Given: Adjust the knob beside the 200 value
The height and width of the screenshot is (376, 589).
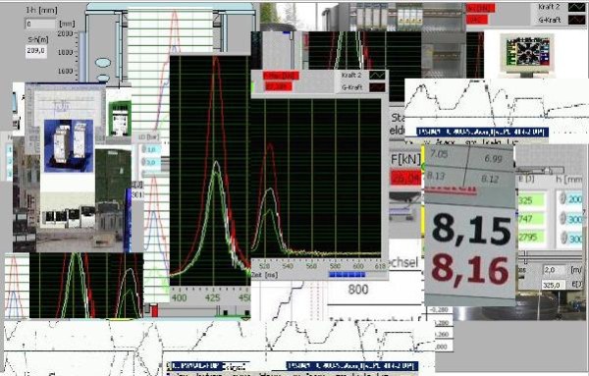Looking at the screenshot, I should point(562,198).
